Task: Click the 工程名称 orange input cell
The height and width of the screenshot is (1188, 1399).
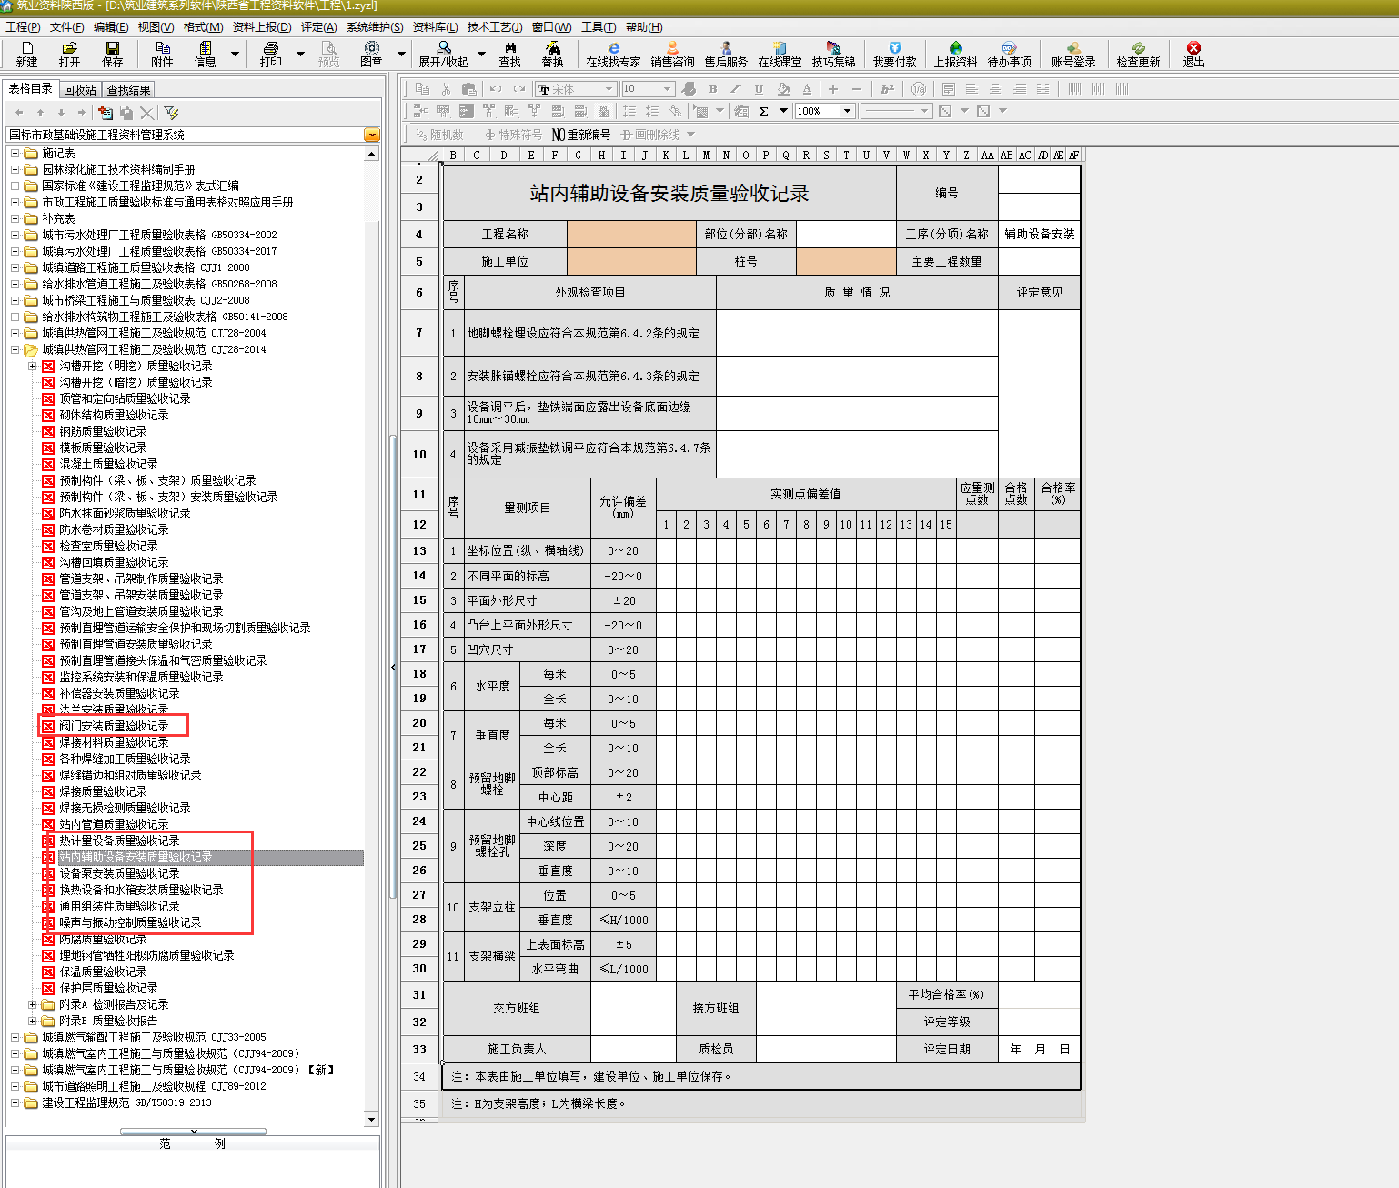Action: point(631,234)
